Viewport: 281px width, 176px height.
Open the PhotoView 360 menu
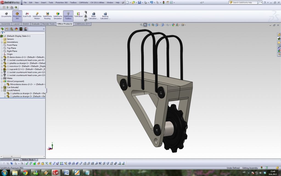click(61, 2)
